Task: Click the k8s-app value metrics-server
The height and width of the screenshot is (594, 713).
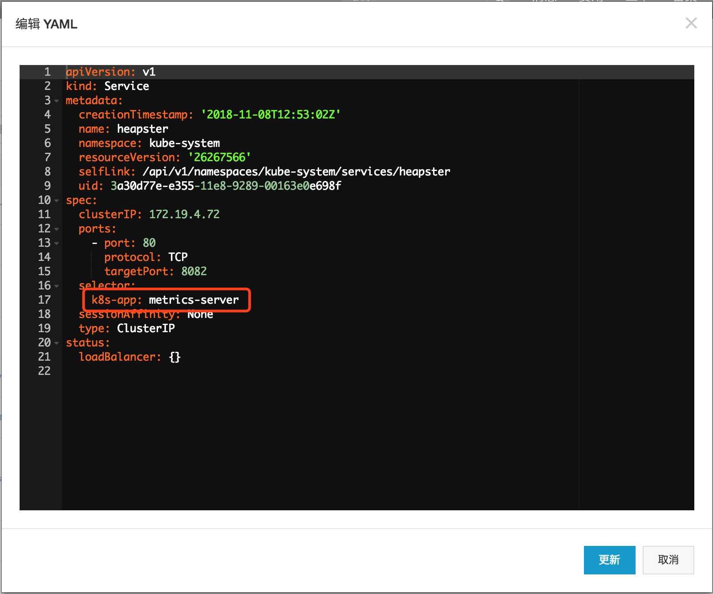Action: click(194, 300)
